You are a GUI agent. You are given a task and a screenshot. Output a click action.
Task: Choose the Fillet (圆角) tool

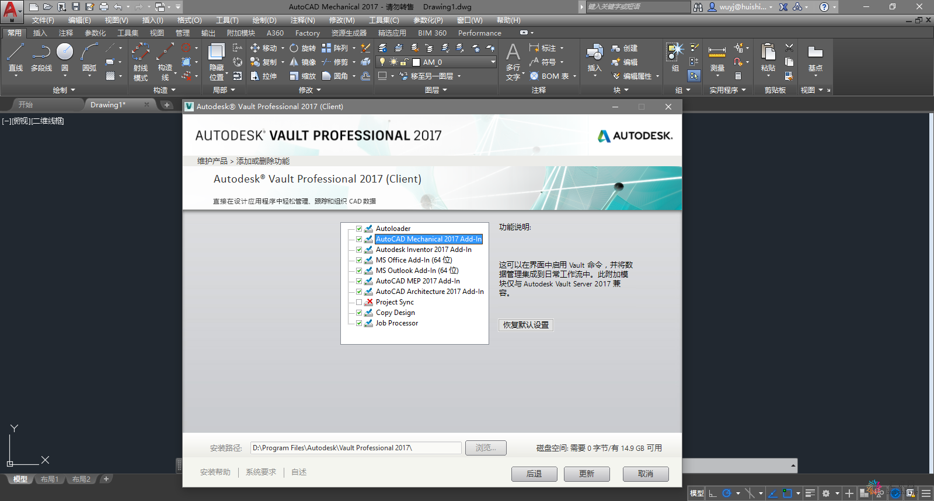coord(334,76)
